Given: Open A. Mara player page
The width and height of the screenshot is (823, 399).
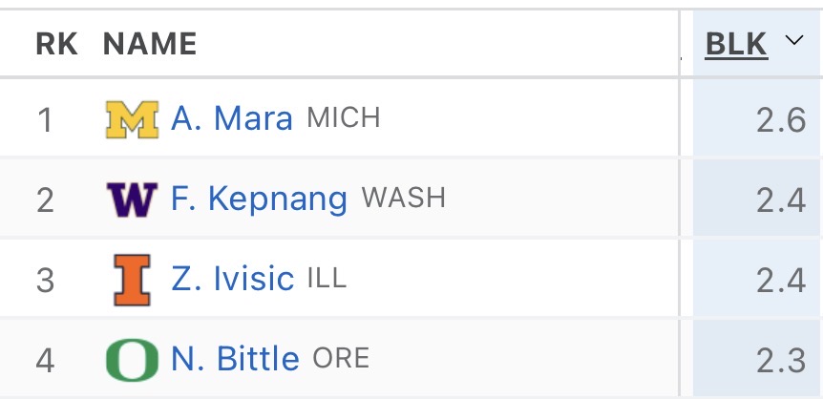Looking at the screenshot, I should [x=232, y=119].
